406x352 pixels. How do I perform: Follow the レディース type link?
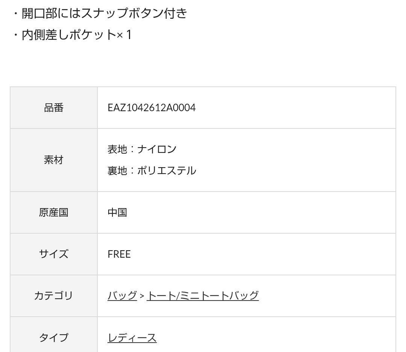[132, 338]
